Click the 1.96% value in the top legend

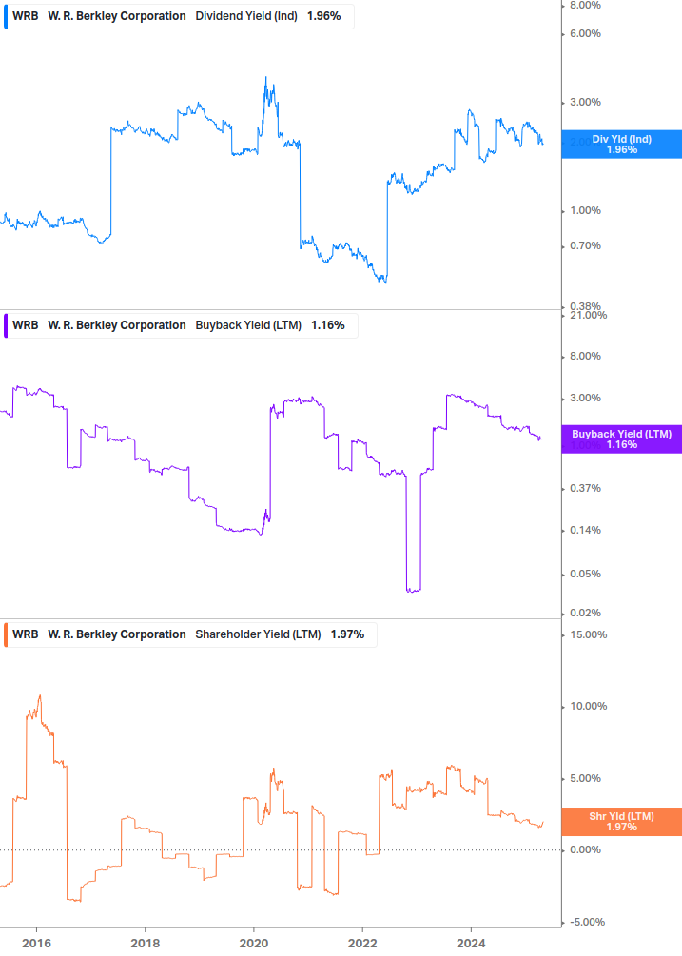click(x=323, y=16)
